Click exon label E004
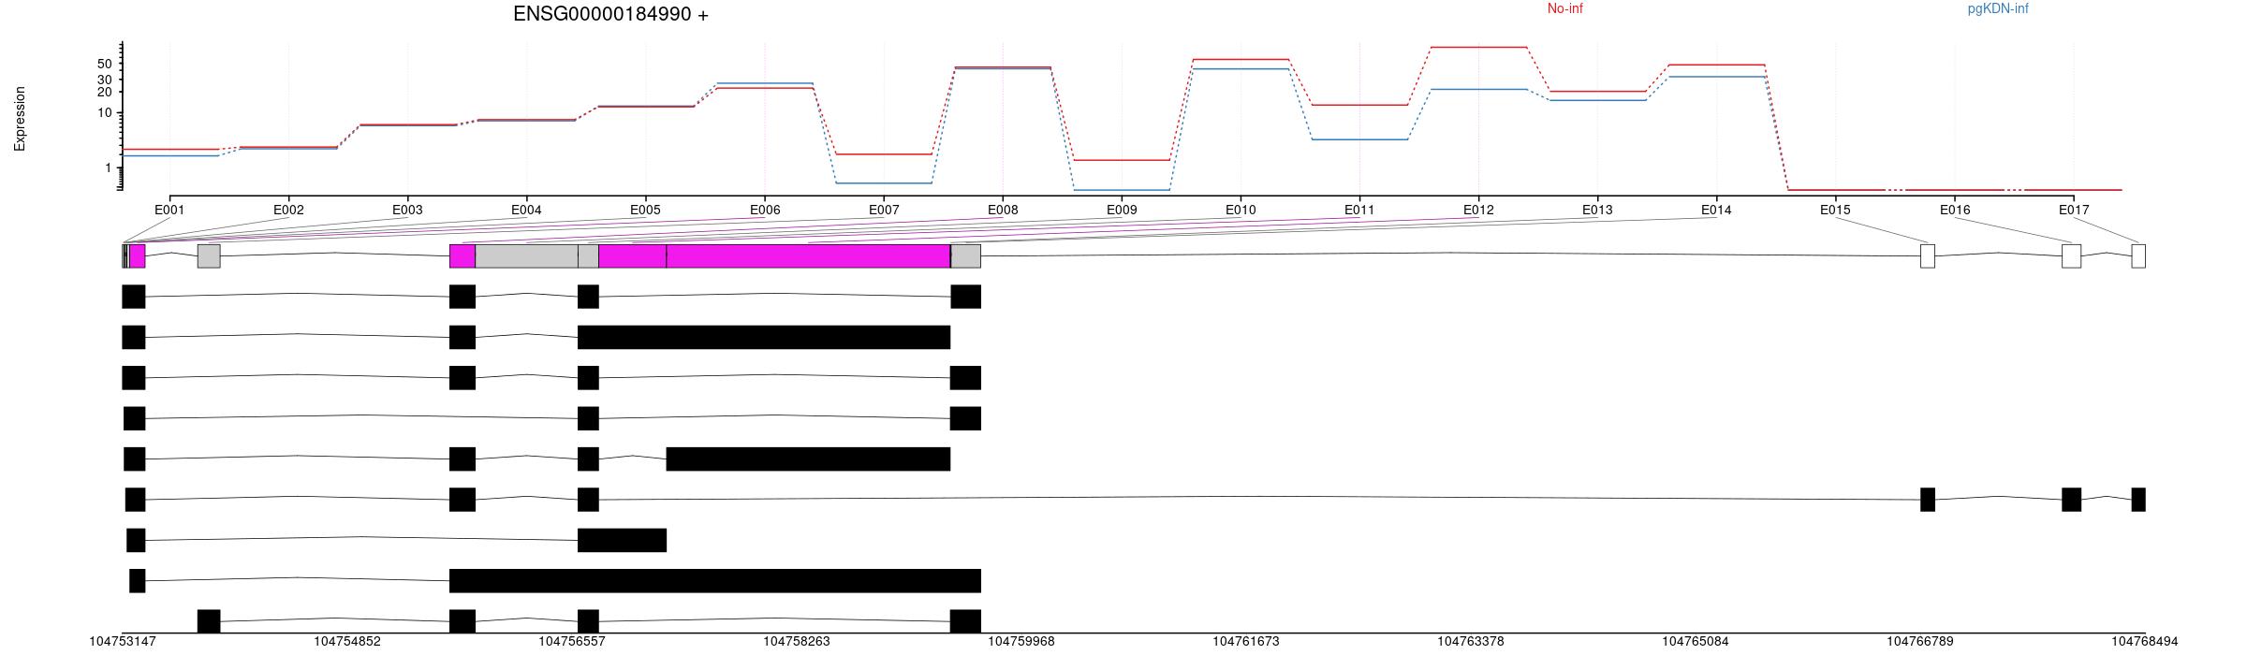2247x655 pixels. [526, 210]
